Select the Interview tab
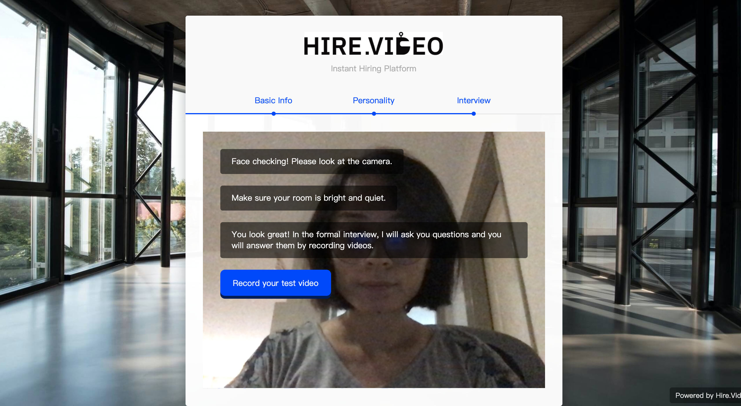This screenshot has height=406, width=741. 473,100
